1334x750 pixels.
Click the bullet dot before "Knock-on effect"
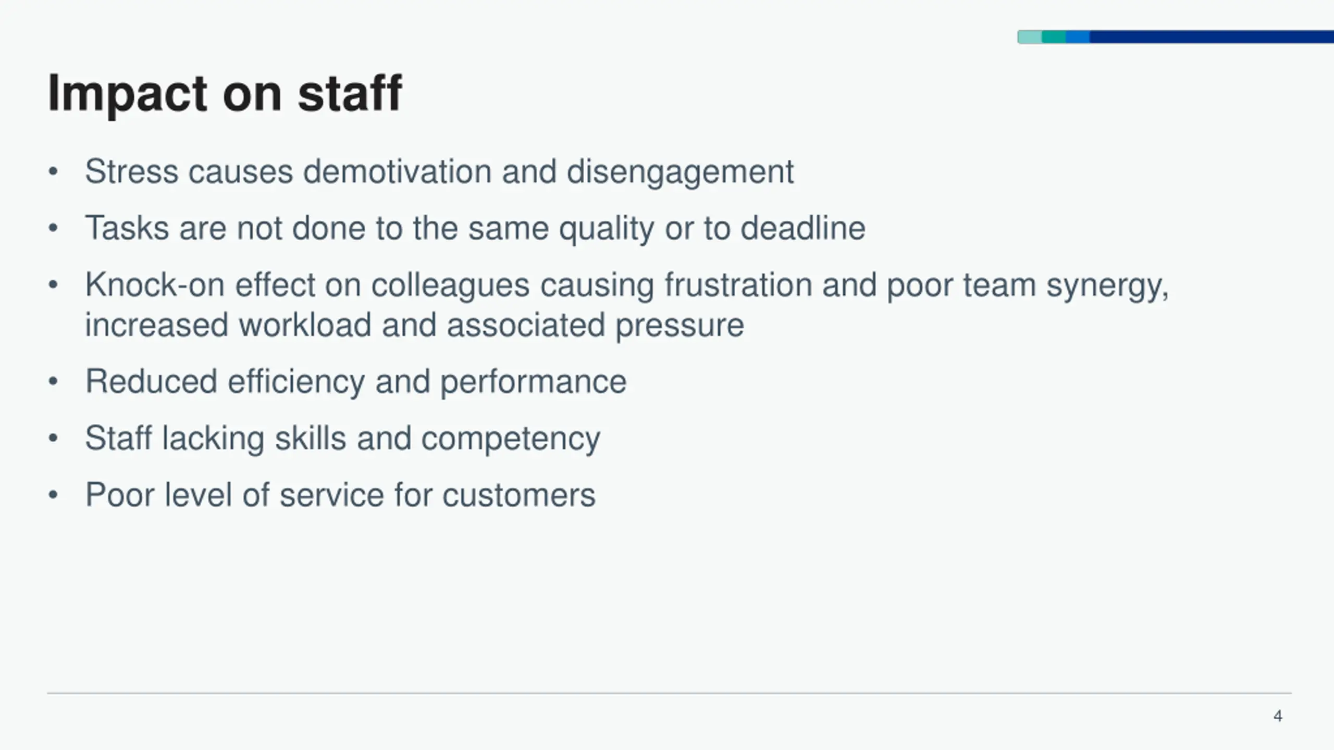[x=53, y=285]
